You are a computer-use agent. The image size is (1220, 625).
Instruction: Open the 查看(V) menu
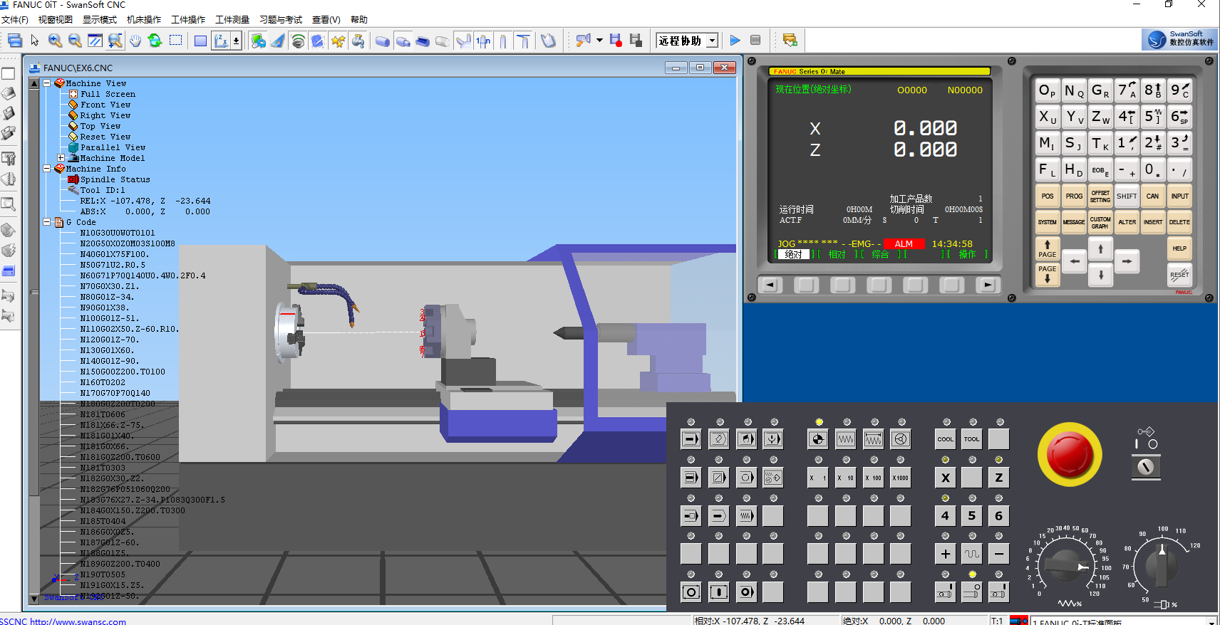pyautogui.click(x=326, y=20)
